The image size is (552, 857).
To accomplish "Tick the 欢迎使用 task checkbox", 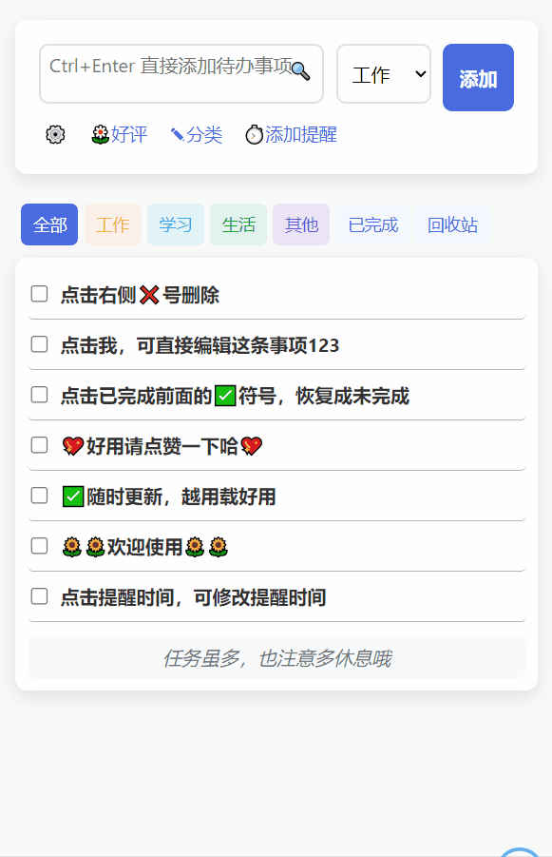I will (39, 546).
